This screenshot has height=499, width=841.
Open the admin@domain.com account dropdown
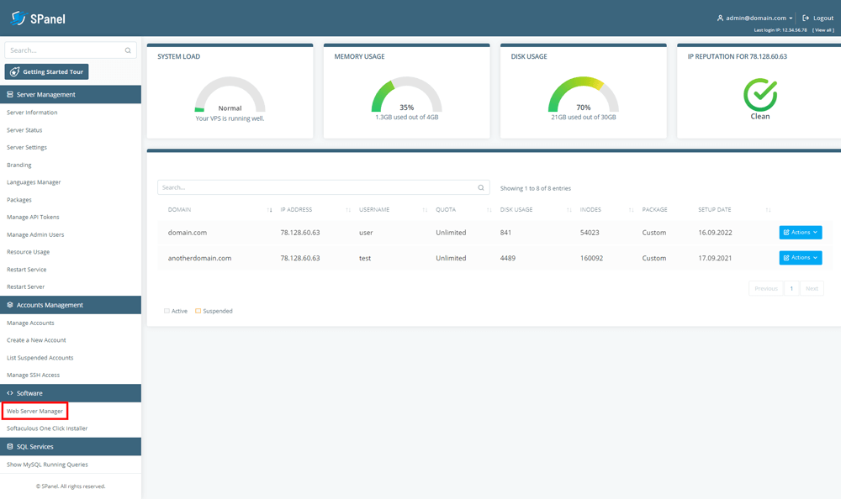(x=754, y=18)
